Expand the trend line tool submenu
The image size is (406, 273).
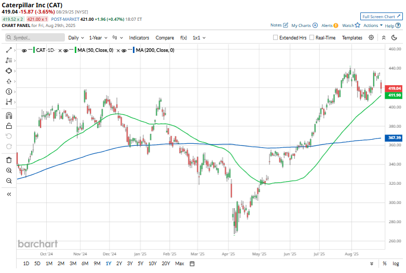point(15,50)
